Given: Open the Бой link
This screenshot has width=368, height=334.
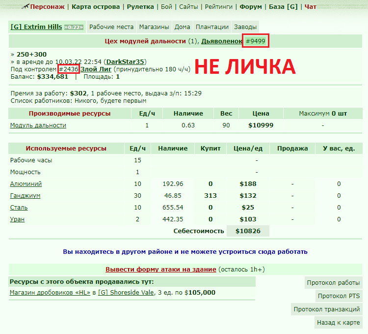Looking at the screenshot, I should pyautogui.click(x=166, y=7).
